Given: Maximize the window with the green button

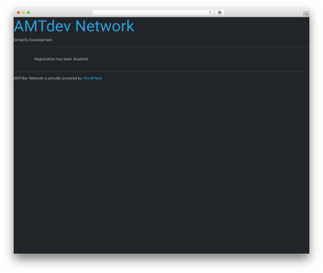Looking at the screenshot, I should (28, 12).
